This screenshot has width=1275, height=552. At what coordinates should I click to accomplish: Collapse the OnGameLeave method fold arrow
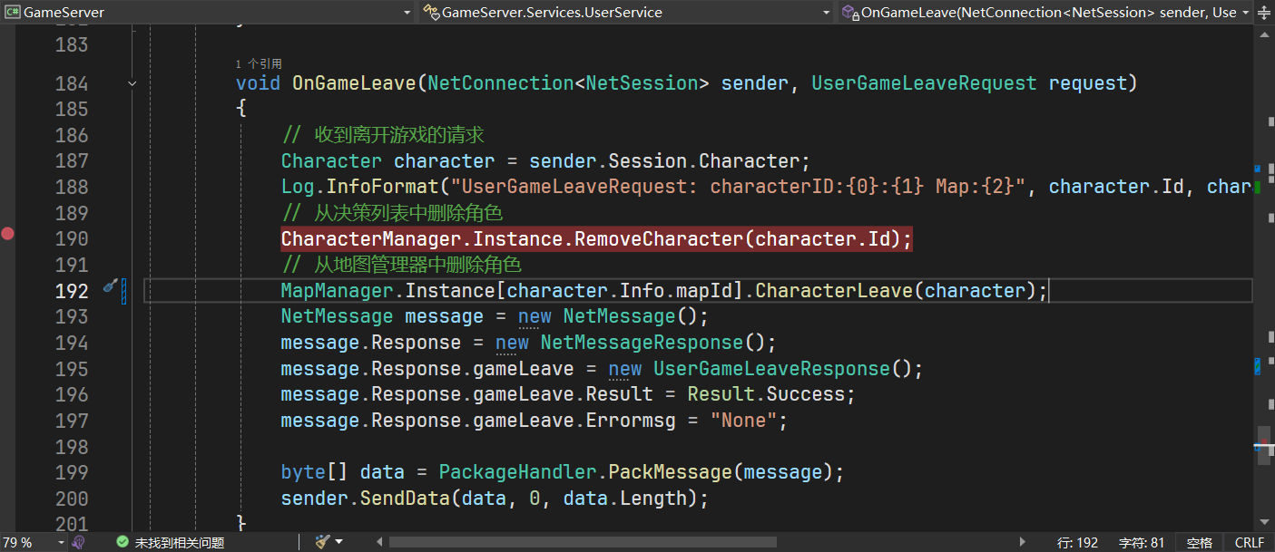tap(132, 83)
